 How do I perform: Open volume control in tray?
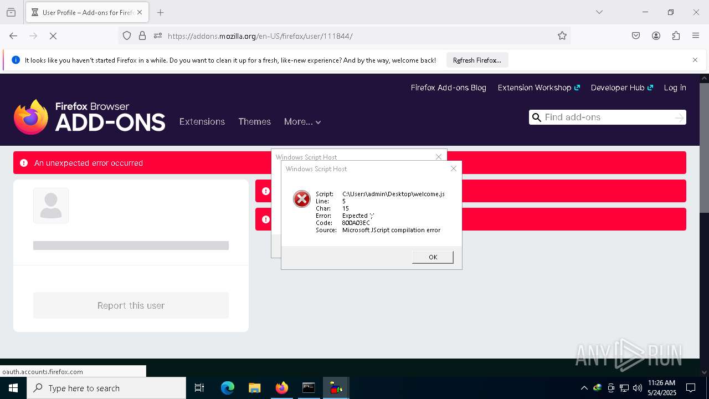tap(638, 388)
